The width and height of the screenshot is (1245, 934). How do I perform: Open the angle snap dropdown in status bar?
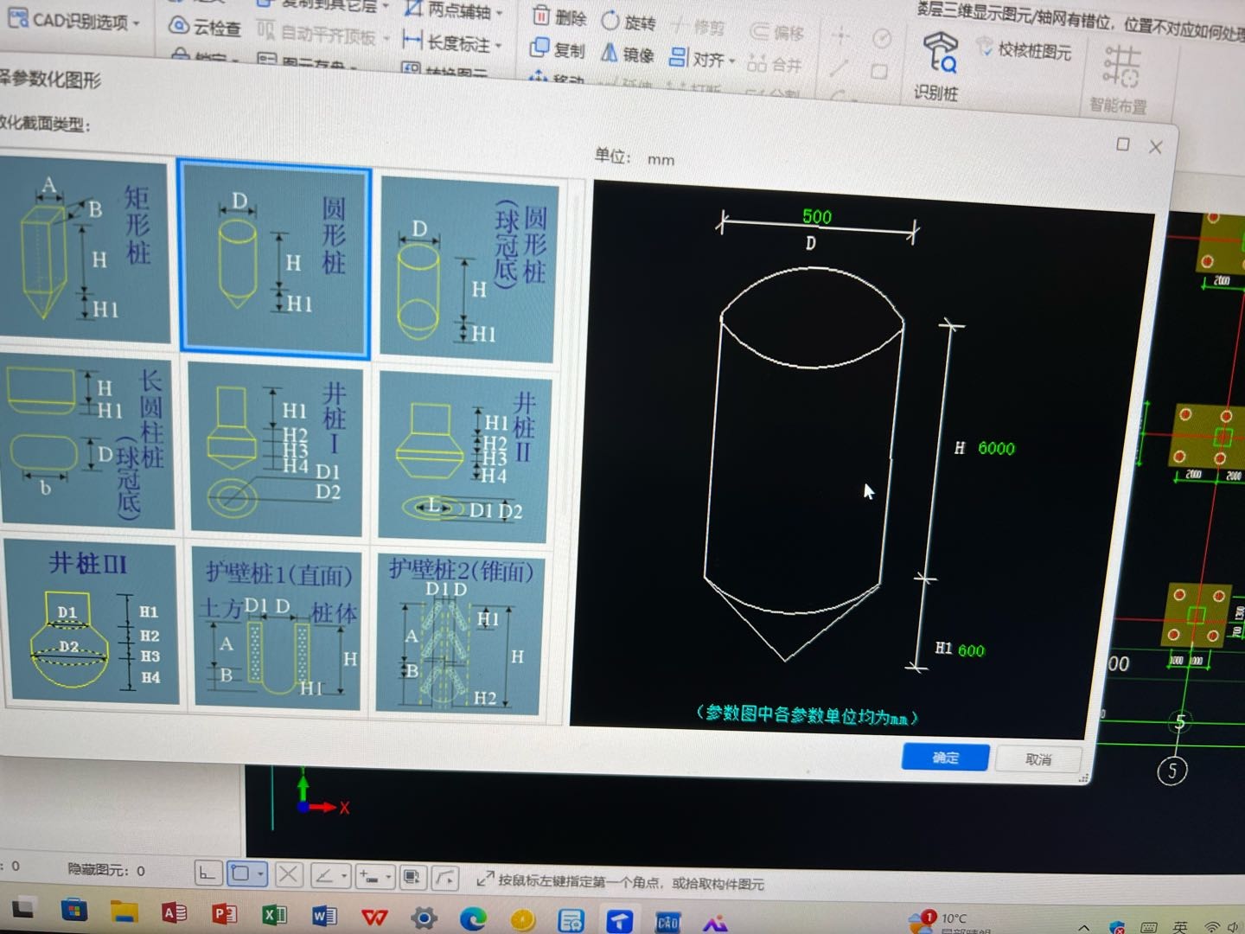click(330, 876)
